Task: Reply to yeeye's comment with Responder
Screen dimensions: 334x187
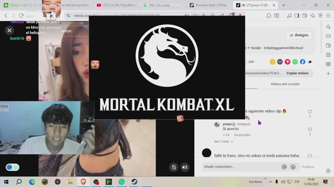Action: pos(242,135)
